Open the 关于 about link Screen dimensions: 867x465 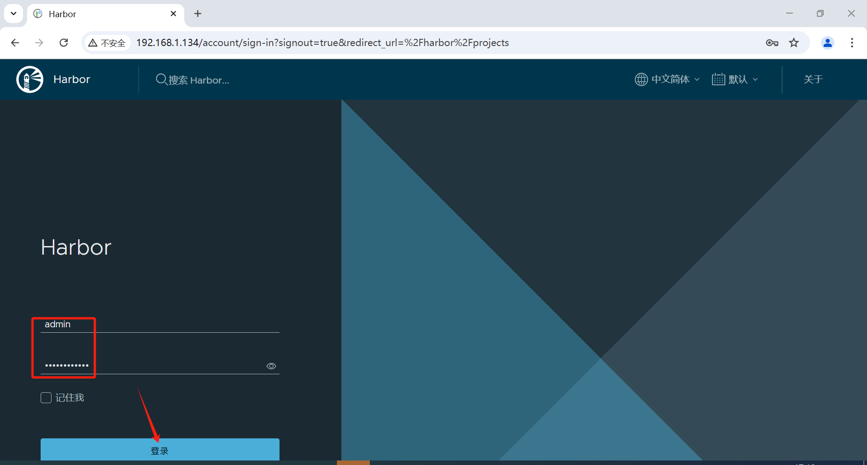(813, 79)
